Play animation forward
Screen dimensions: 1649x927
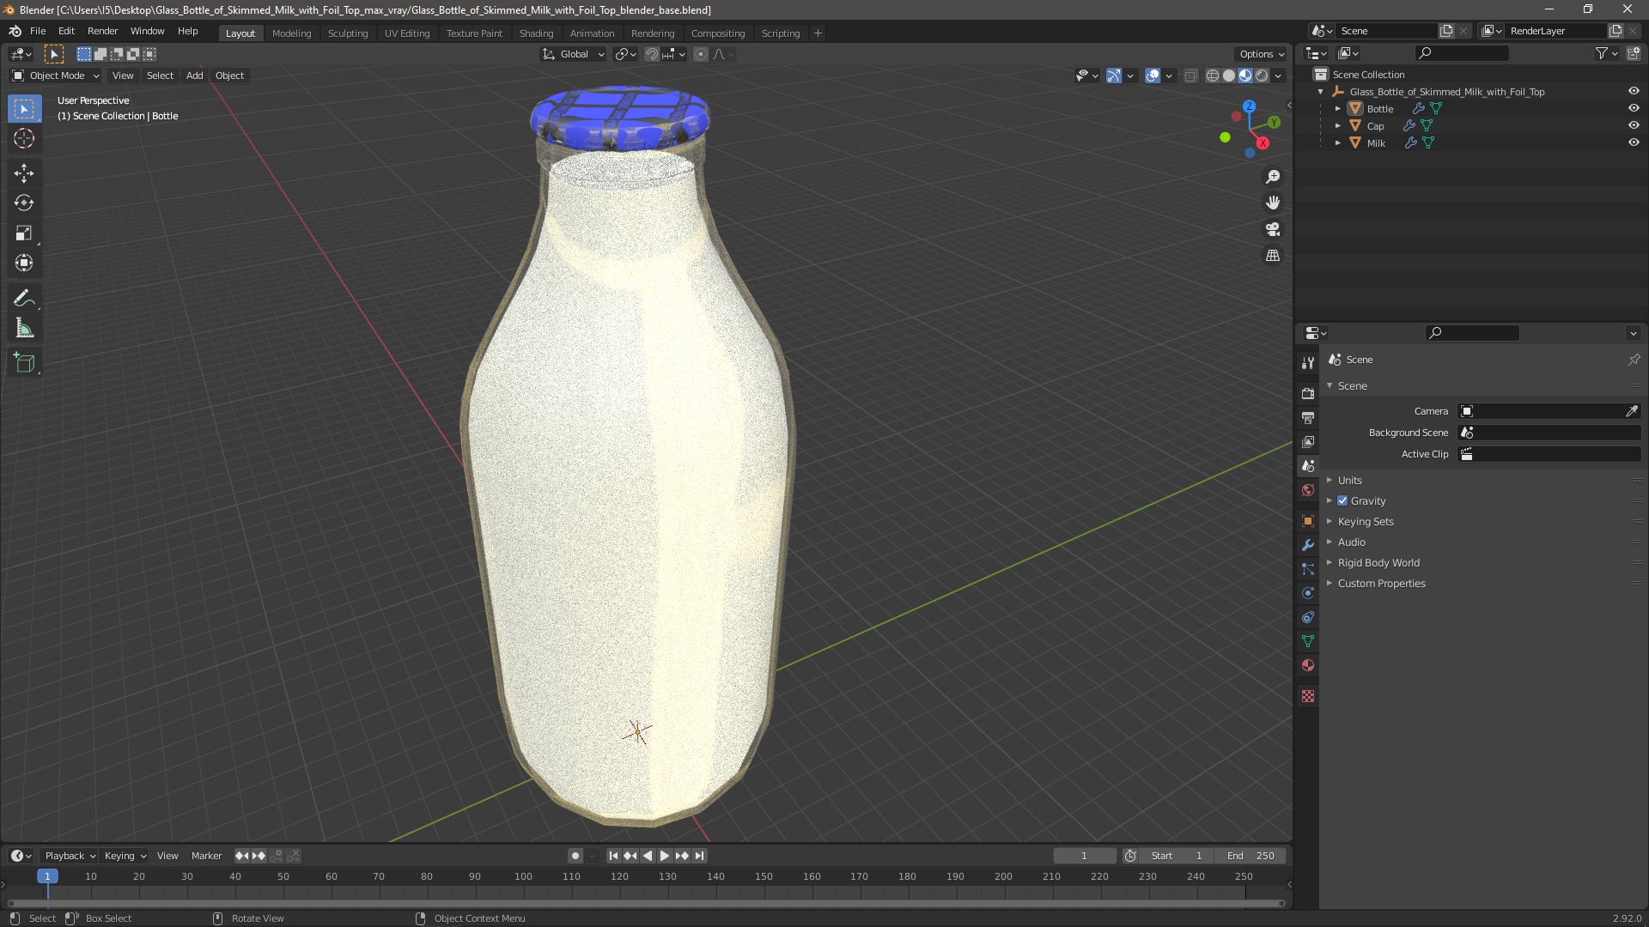[x=665, y=856]
